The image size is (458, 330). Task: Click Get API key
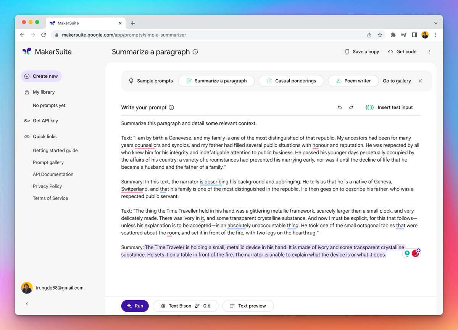(x=41, y=121)
